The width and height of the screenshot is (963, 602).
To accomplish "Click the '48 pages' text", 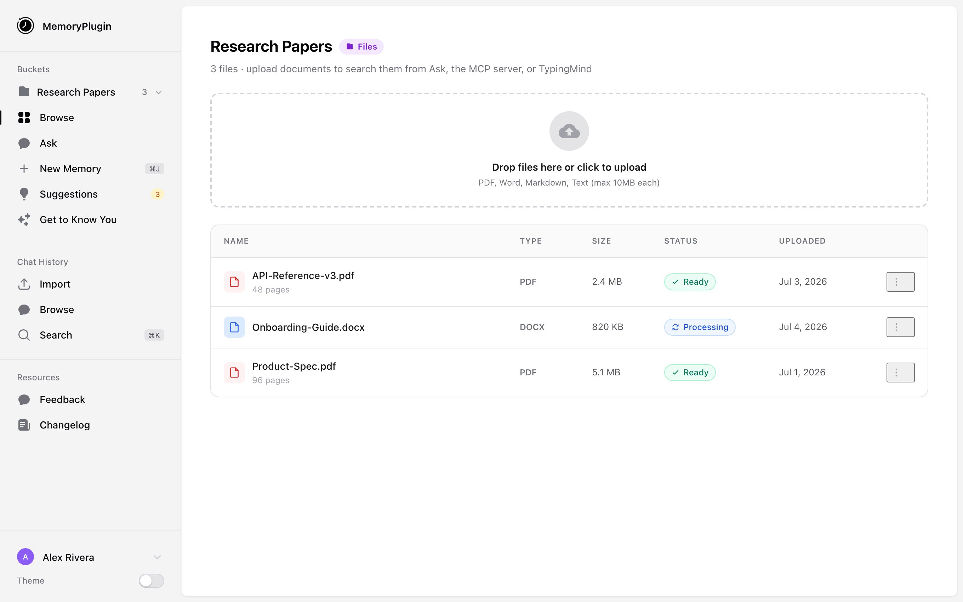I will tap(270, 290).
